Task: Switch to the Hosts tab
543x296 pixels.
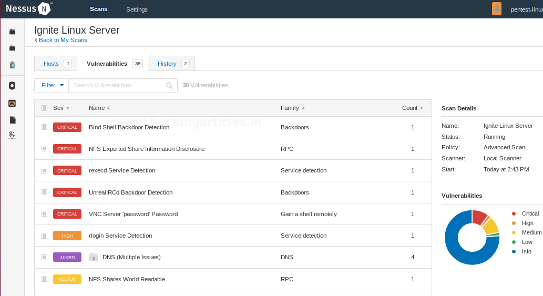Action: [x=51, y=64]
